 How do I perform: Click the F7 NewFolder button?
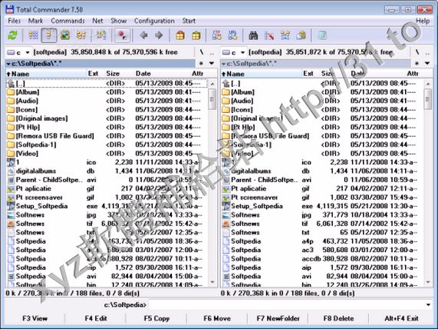278,318
